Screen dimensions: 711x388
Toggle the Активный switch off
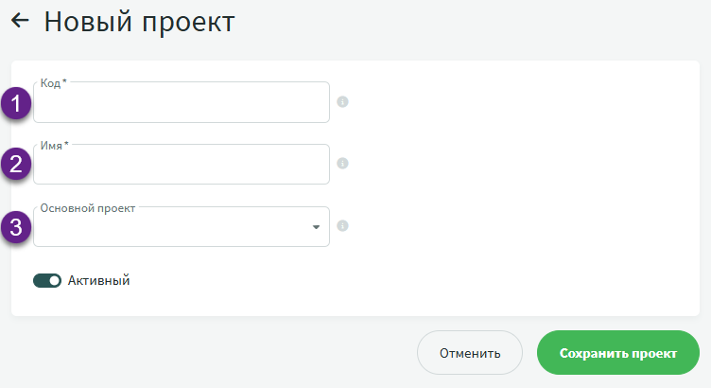coord(47,280)
